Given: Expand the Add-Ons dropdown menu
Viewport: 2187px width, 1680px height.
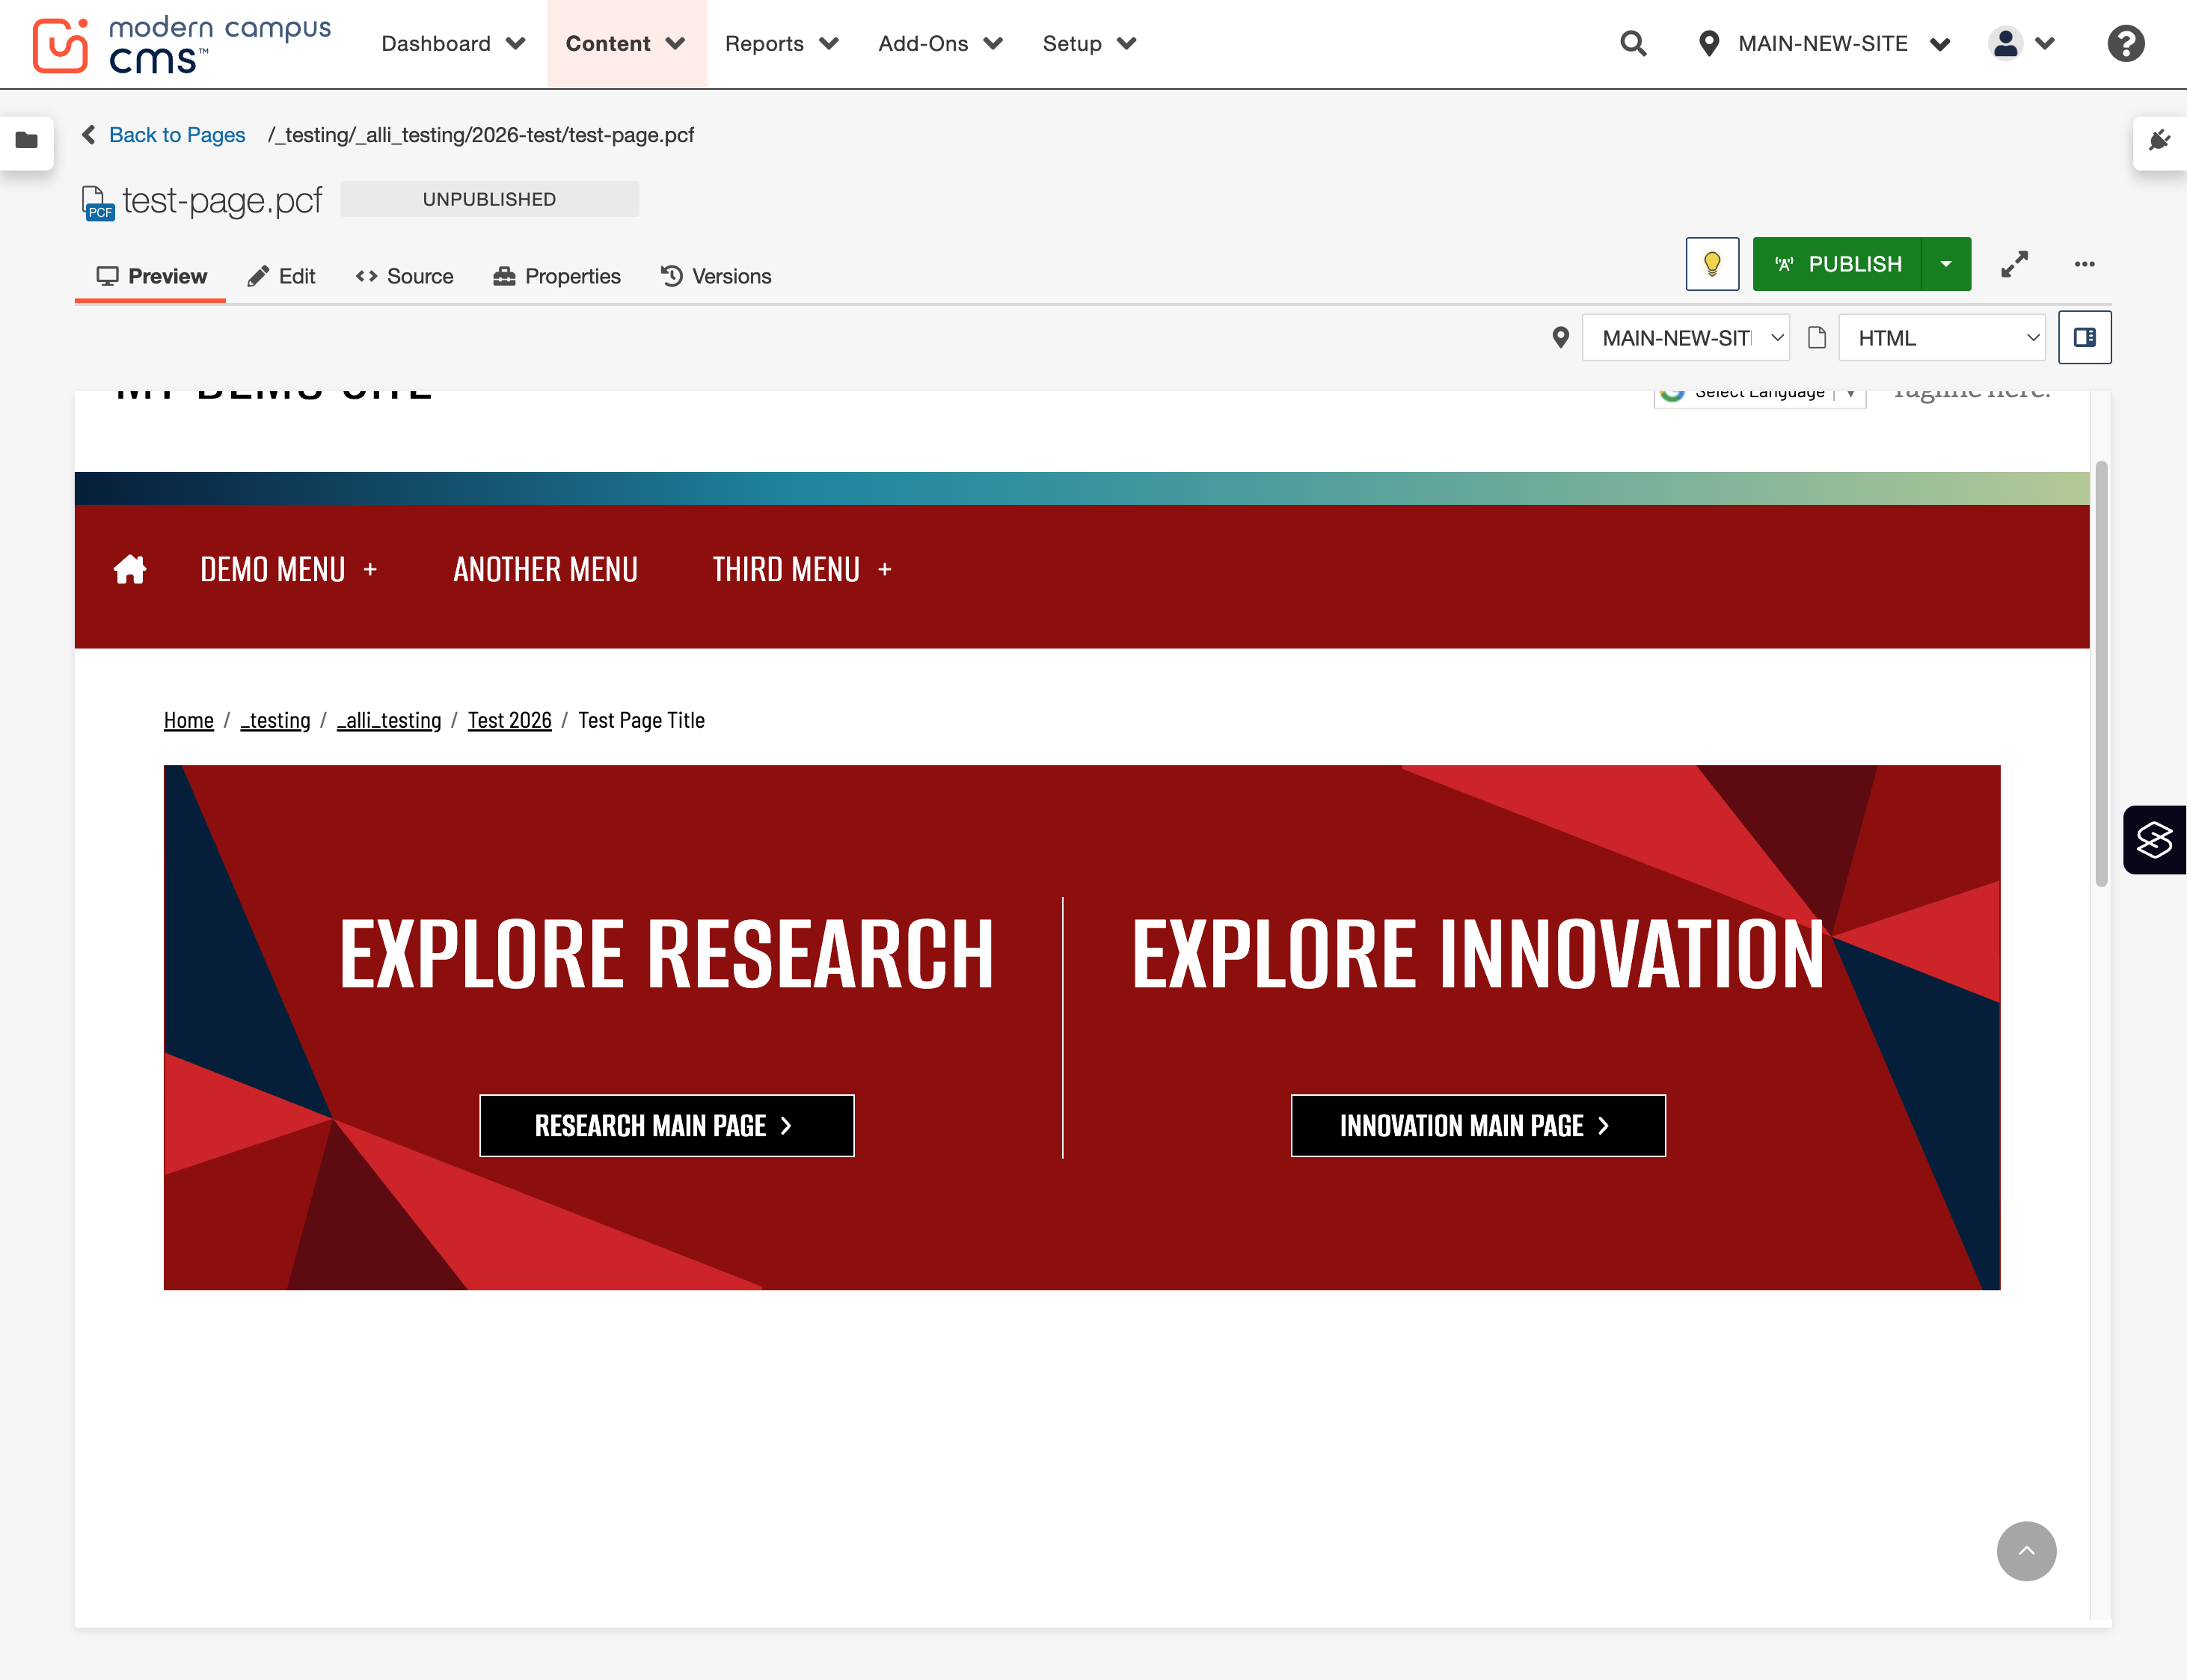Looking at the screenshot, I should [940, 44].
